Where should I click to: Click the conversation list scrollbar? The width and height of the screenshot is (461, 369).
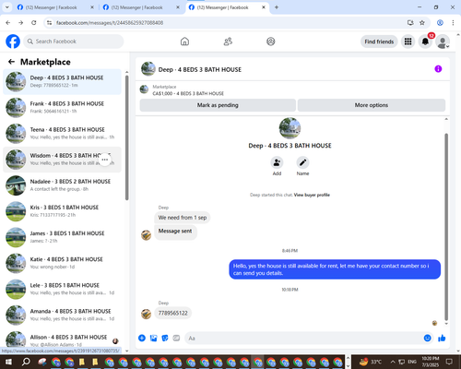[126, 137]
